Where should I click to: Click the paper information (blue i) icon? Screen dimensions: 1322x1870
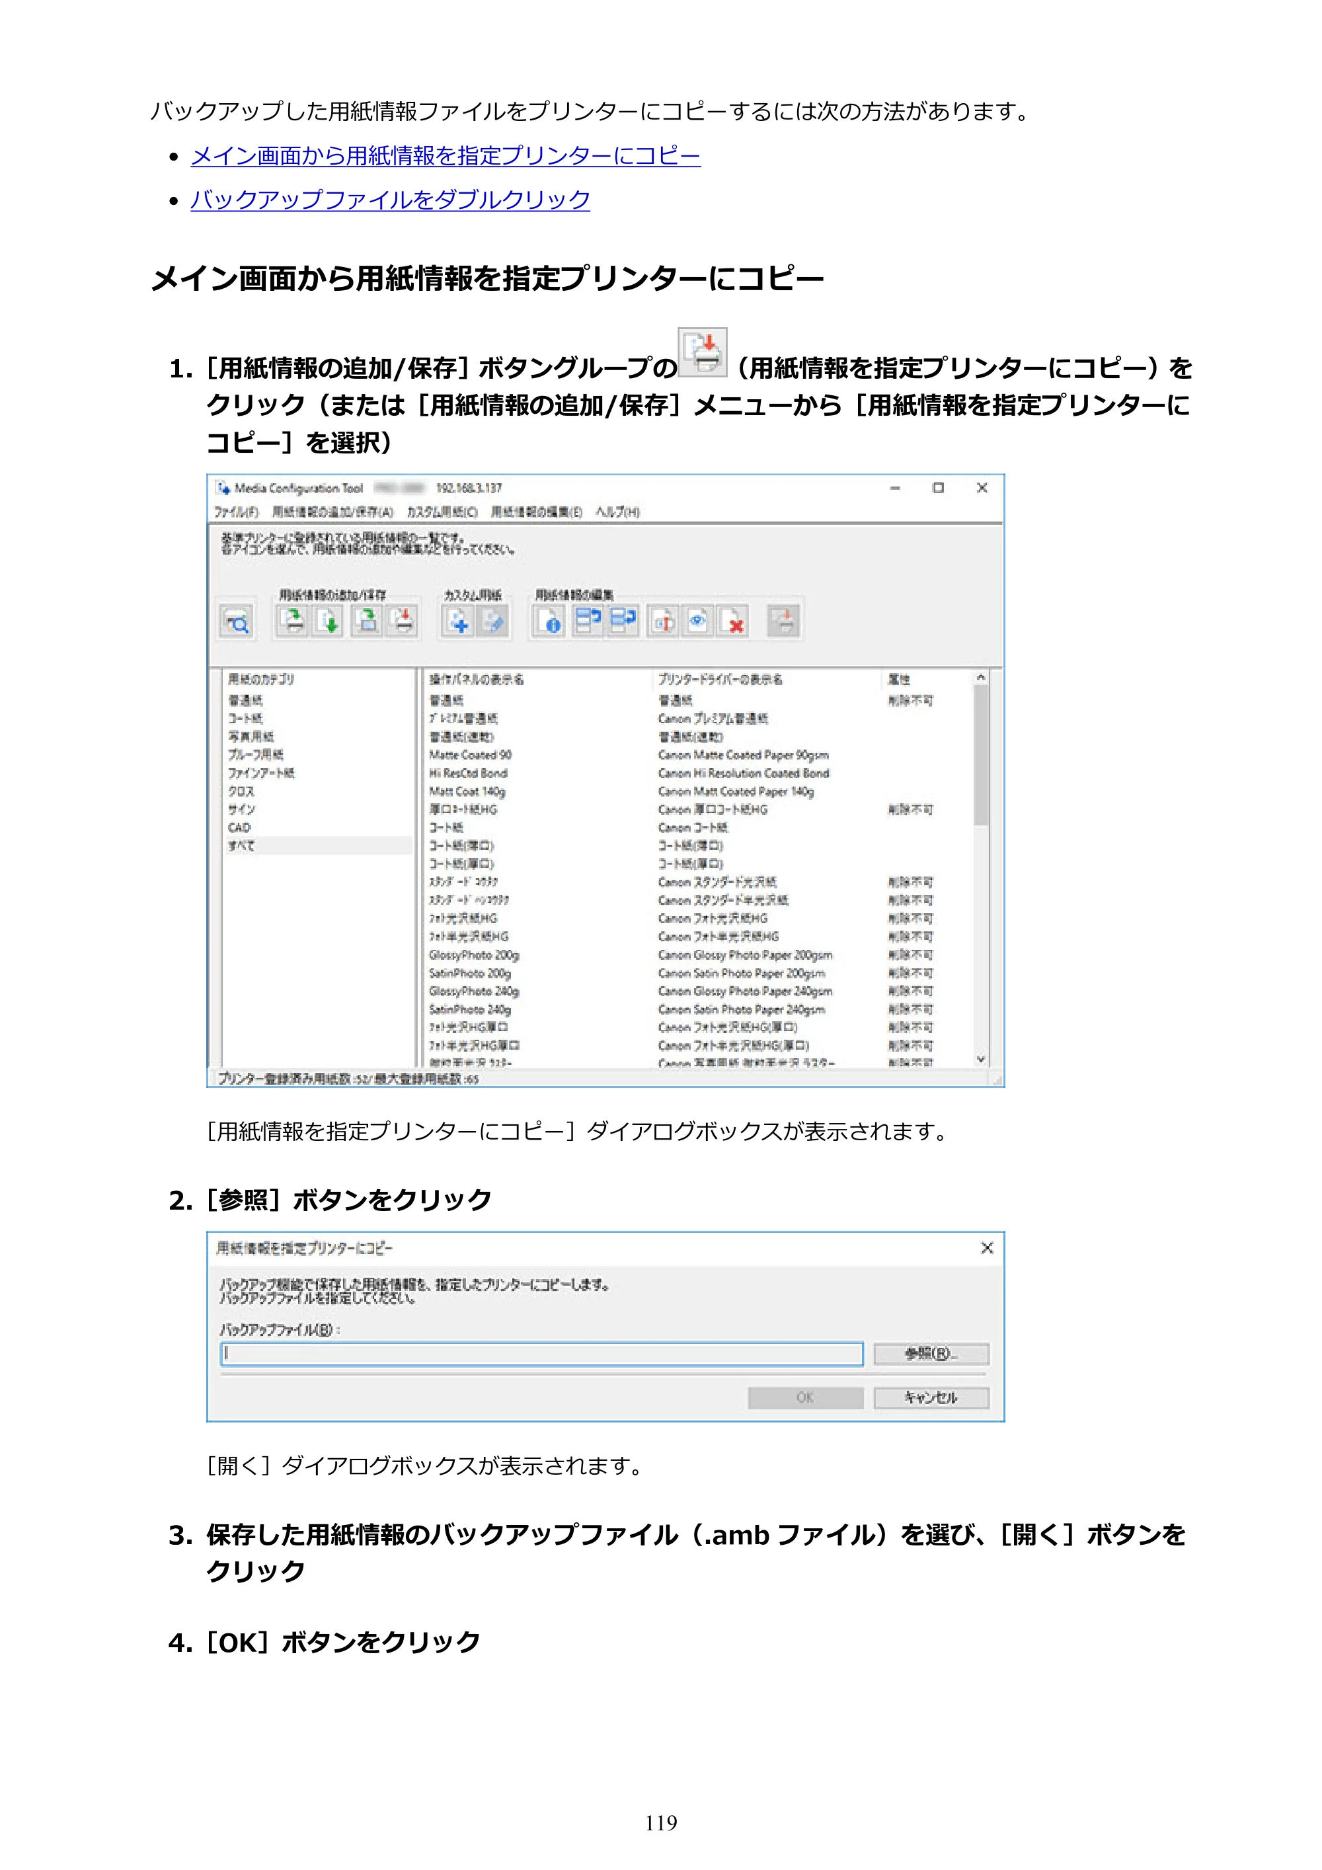coord(549,621)
